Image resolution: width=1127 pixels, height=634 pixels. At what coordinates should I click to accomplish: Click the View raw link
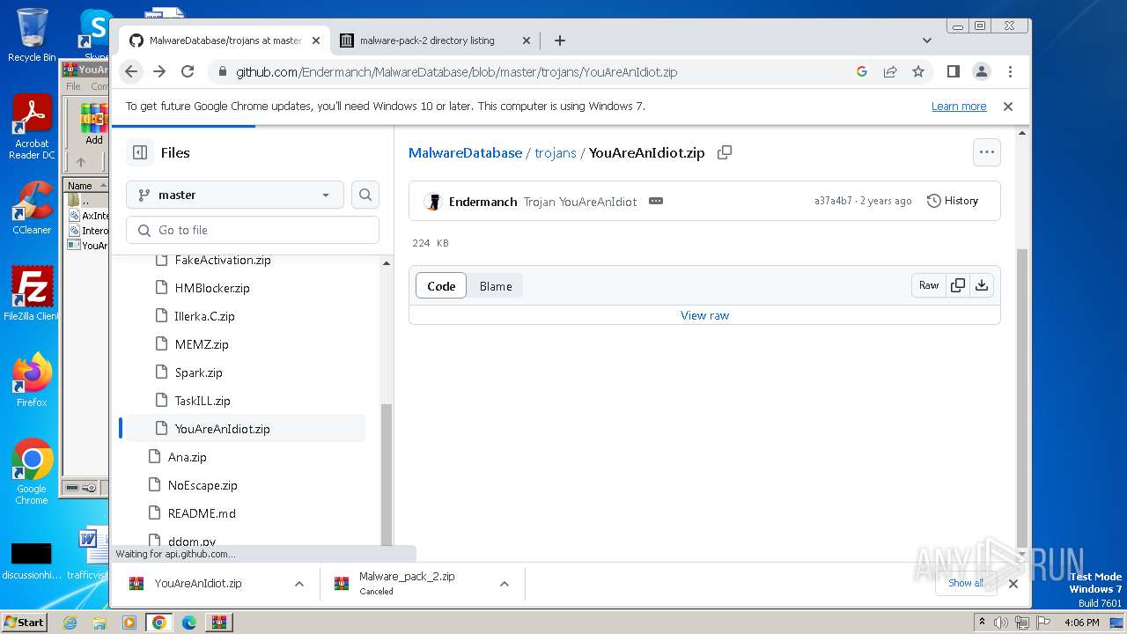coord(704,315)
